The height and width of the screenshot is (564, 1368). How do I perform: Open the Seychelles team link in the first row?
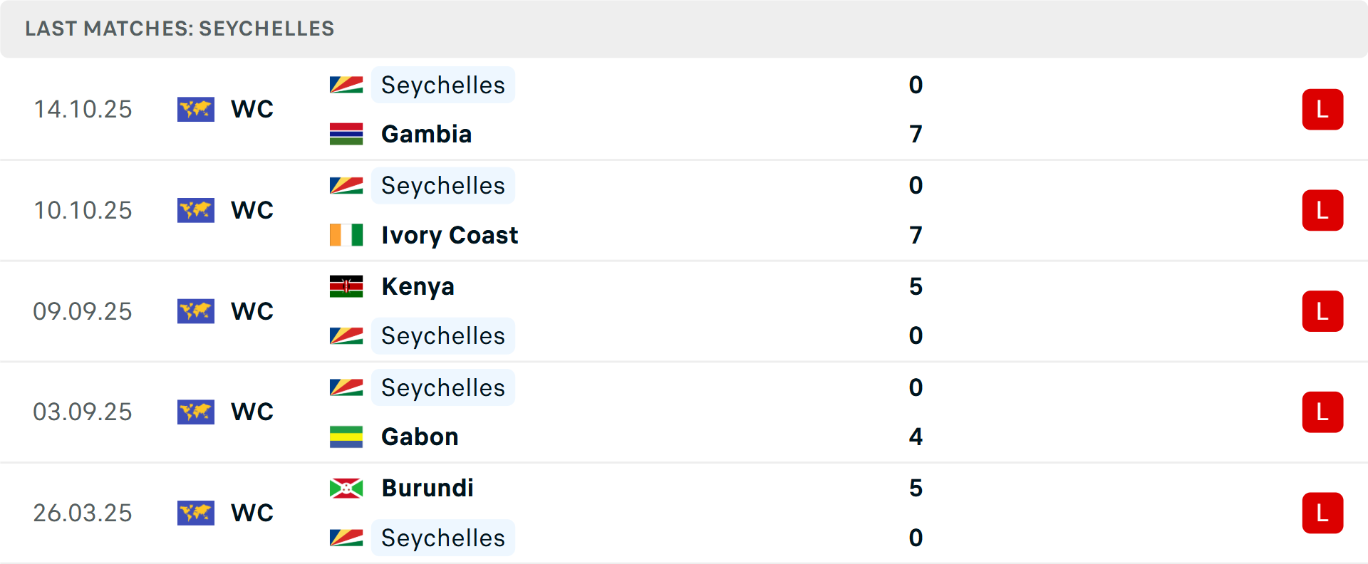click(442, 85)
